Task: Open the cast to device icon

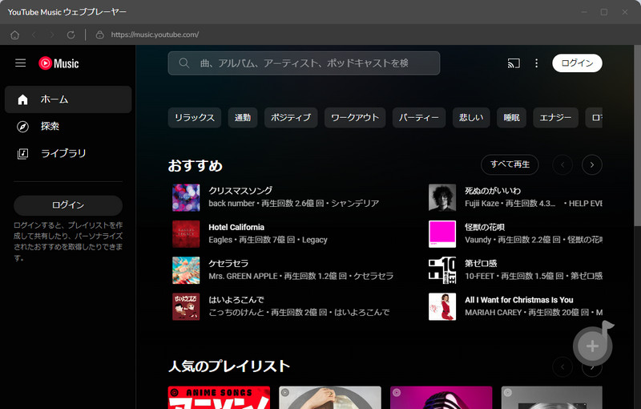Action: (x=514, y=63)
